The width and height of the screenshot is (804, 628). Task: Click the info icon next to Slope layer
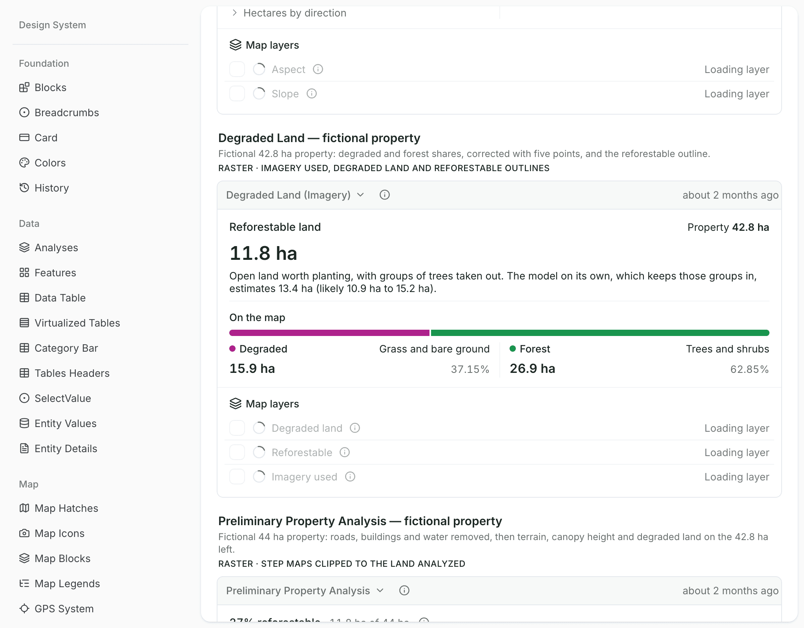[312, 94]
